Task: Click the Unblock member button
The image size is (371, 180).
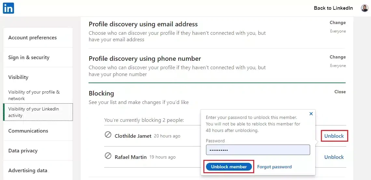Action: point(229,167)
